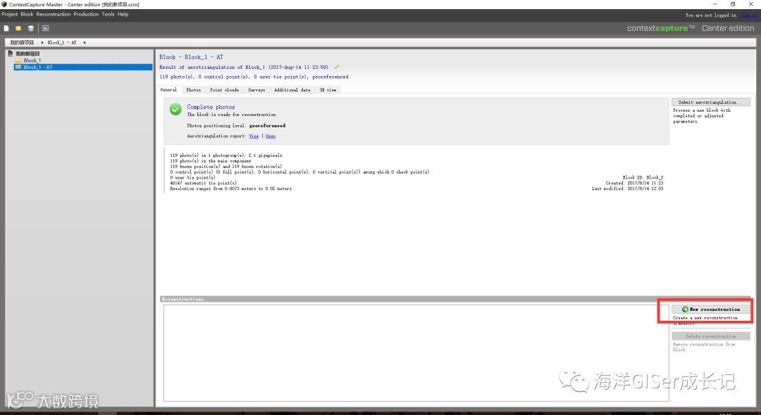Click '0 user tie point(s)' statistics line
This screenshot has height=415, width=761.
pos(192,178)
